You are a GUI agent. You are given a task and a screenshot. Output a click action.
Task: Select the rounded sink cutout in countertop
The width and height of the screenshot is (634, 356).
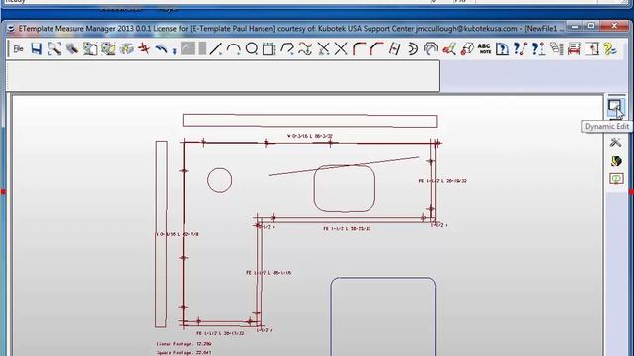345,188
